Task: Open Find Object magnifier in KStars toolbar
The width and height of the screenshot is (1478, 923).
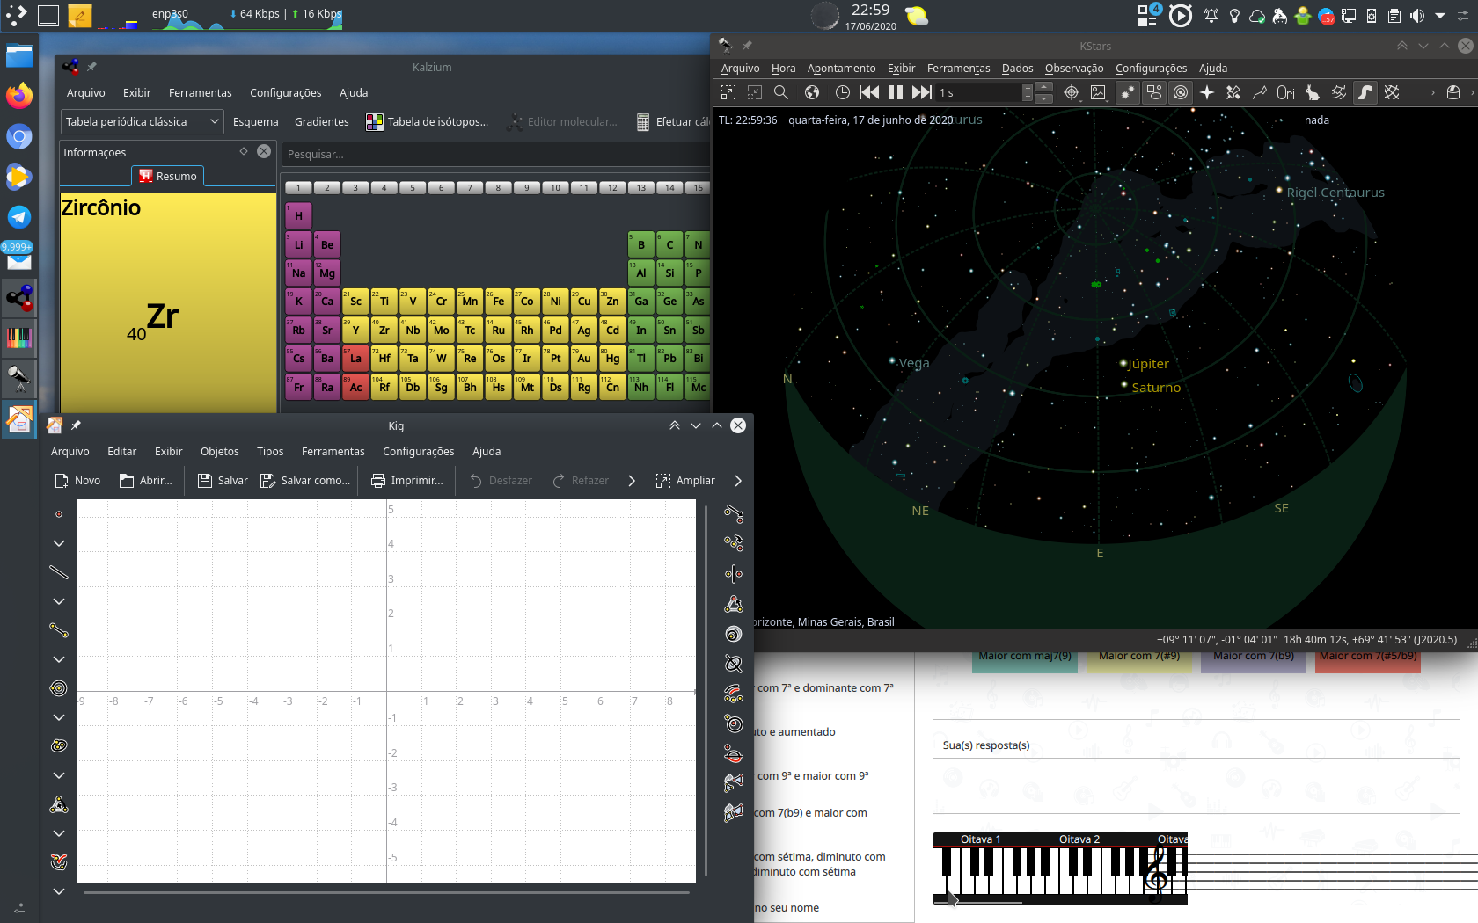Action: click(x=780, y=92)
